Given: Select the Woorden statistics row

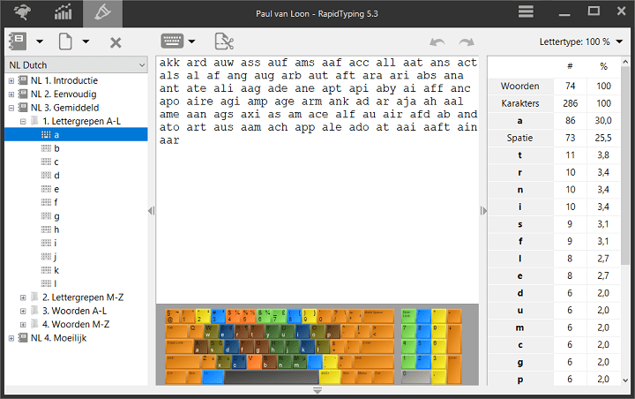Looking at the screenshot, I should pos(554,86).
